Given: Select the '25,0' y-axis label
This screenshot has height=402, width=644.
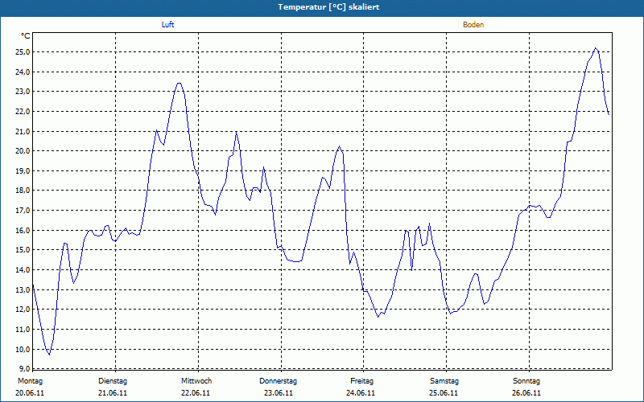Looking at the screenshot, I should coord(23,52).
